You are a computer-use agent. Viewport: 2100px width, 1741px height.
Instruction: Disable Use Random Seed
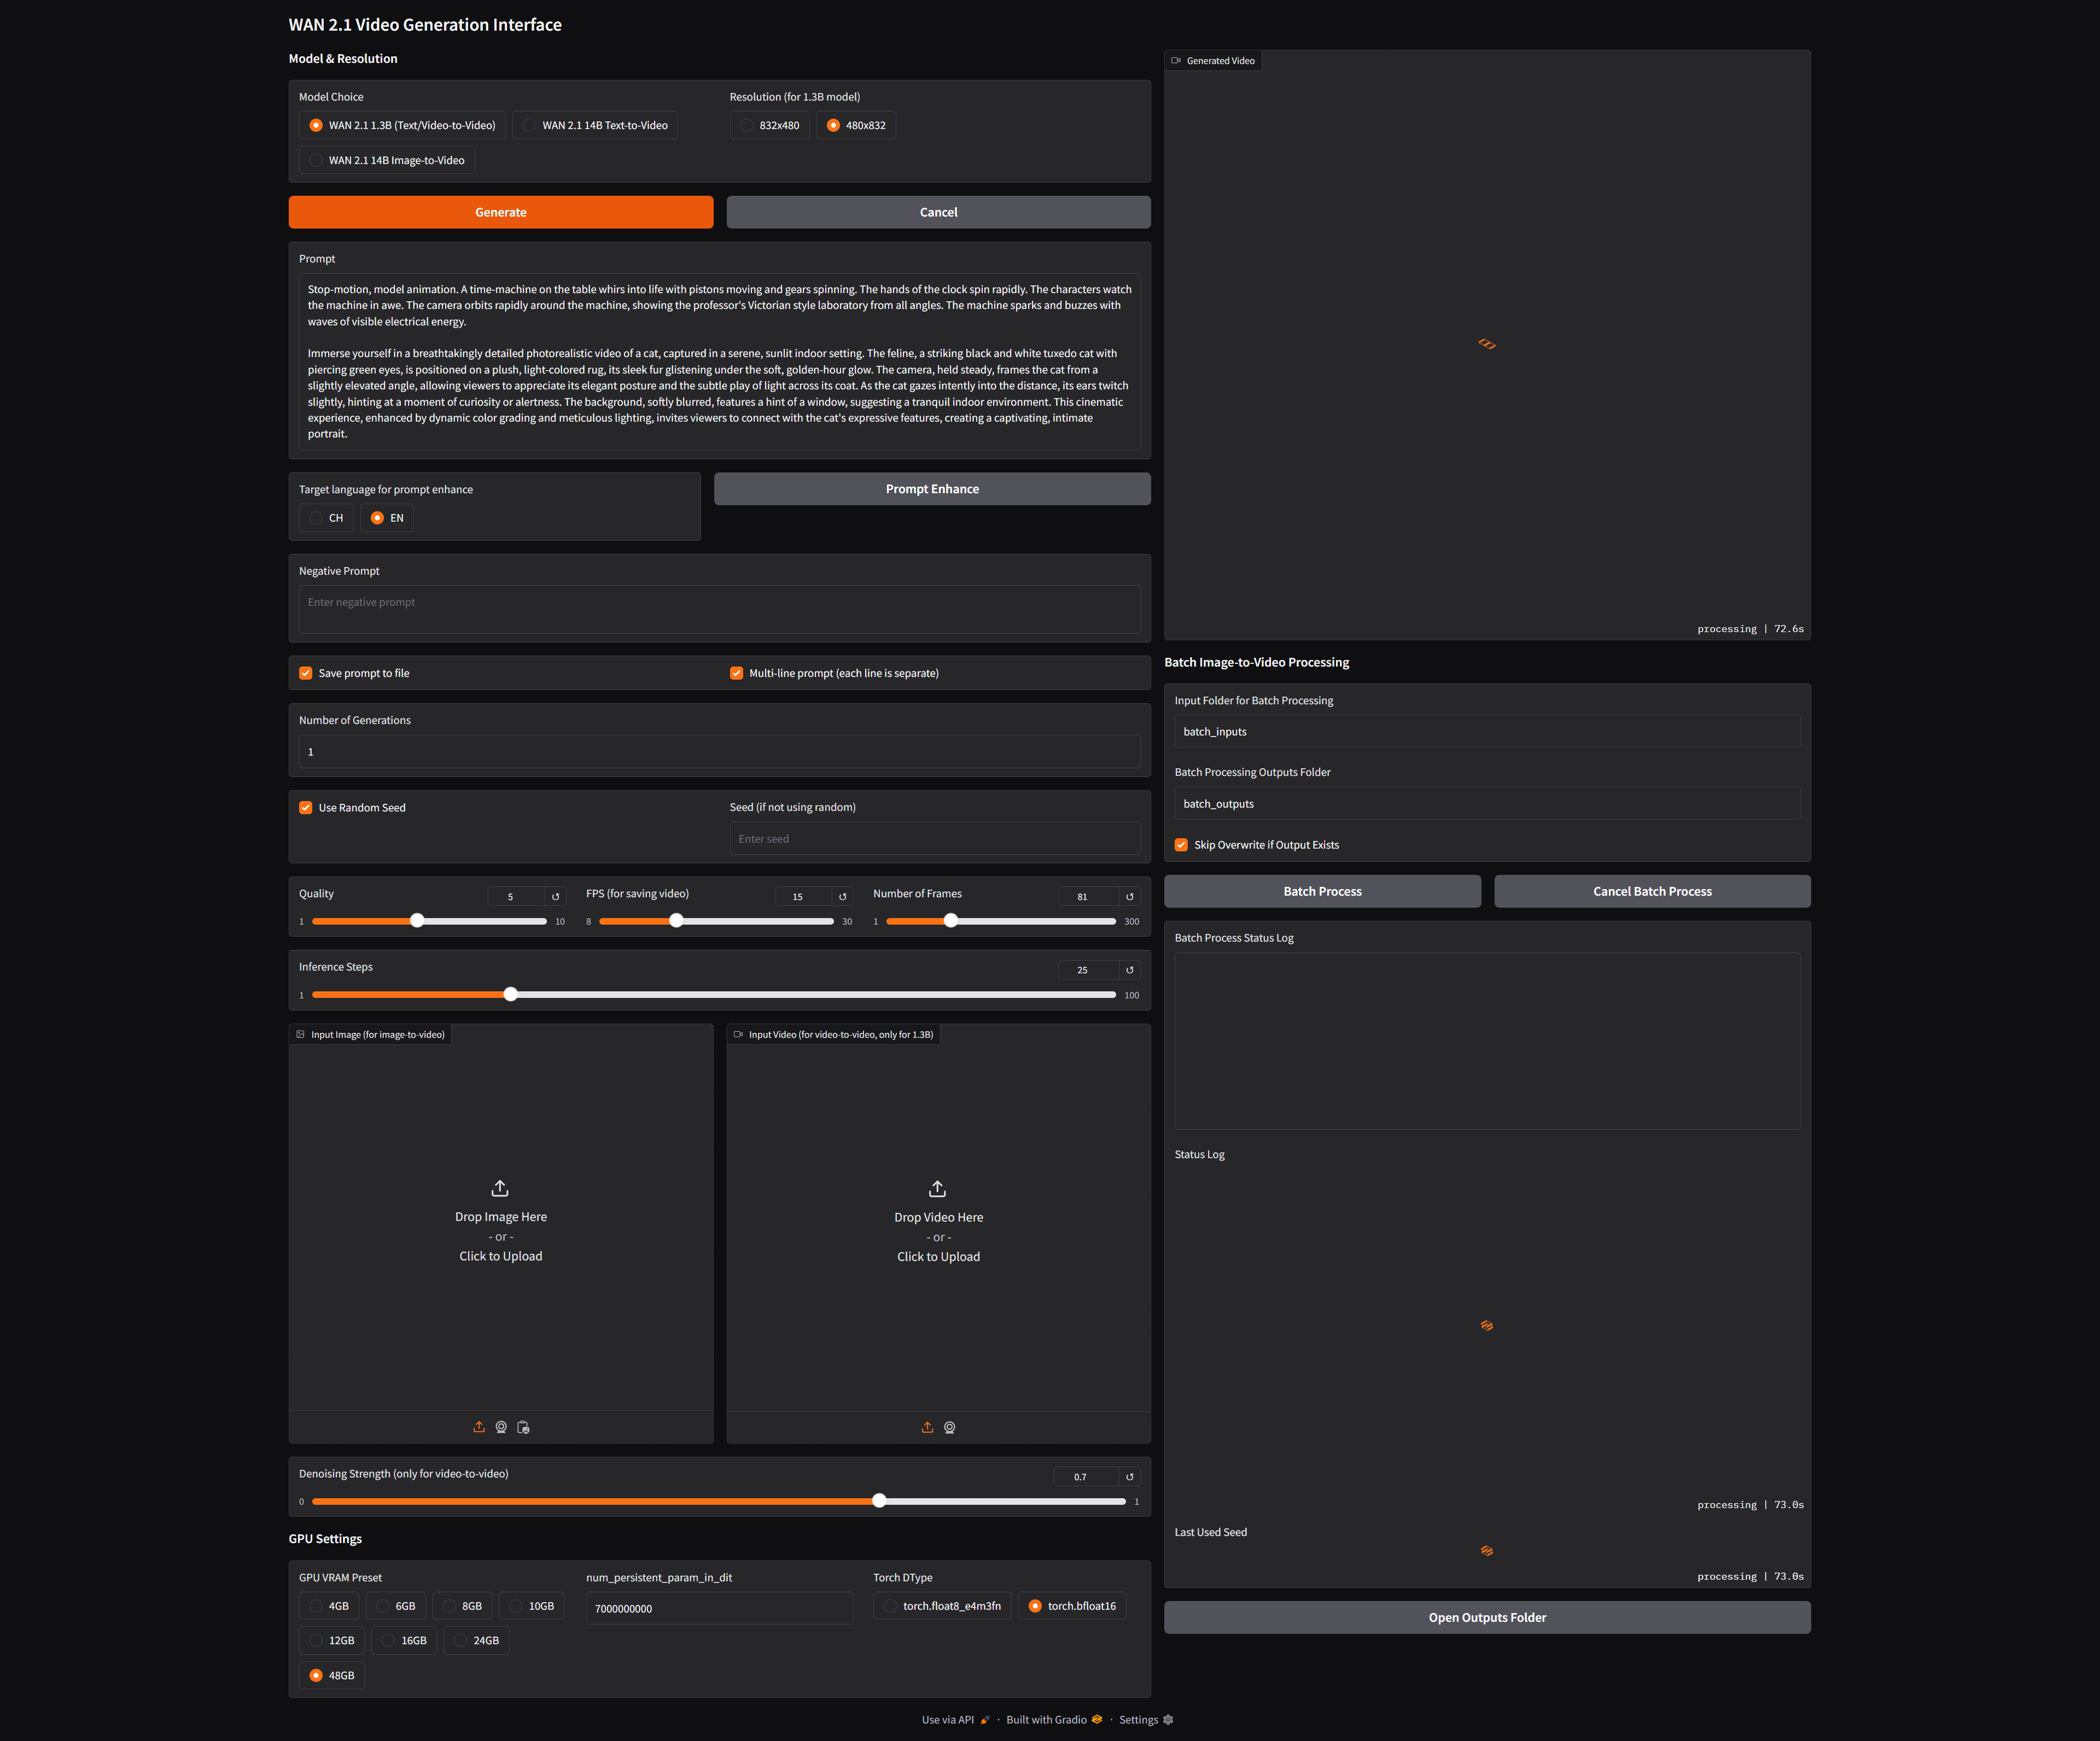(x=305, y=807)
